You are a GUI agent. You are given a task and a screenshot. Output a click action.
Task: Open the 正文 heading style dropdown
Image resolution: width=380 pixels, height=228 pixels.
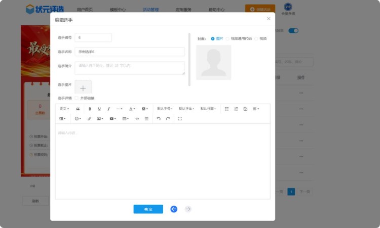(64, 109)
